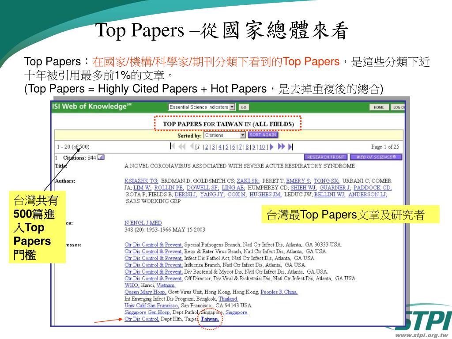Screen dimensions: 452x339
Task: Go to results page 7
Action: click(240, 147)
